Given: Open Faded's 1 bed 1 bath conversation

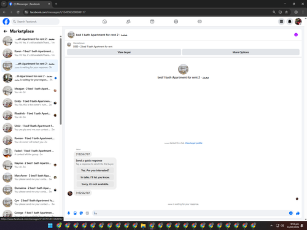Looking at the screenshot, I should 29,153.
